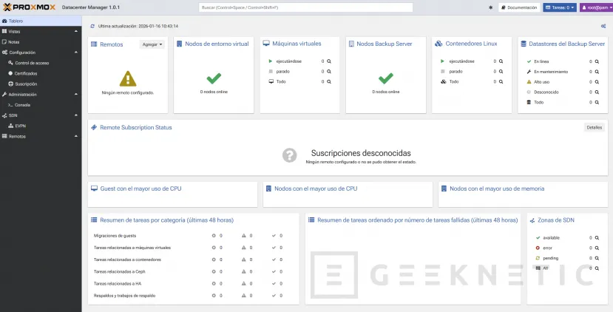613x312 pixels.
Task: Toggle the theme sun icon in the header
Action: point(491,7)
